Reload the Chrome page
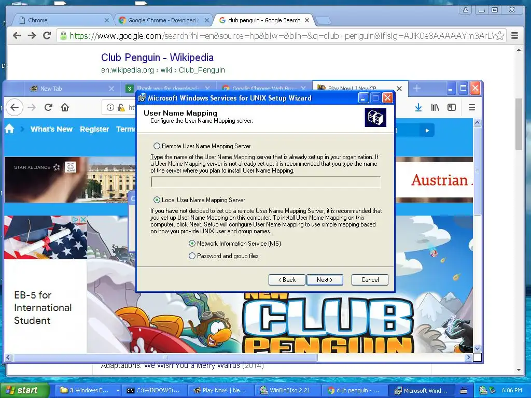This screenshot has height=398, width=531. tap(47, 36)
